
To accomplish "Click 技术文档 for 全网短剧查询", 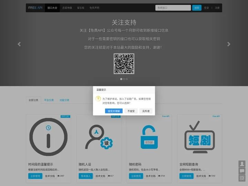I will [201, 176].
